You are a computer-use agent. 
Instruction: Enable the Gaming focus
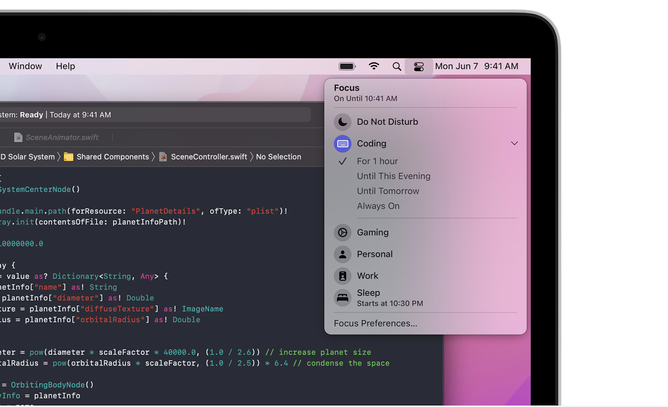pos(373,232)
